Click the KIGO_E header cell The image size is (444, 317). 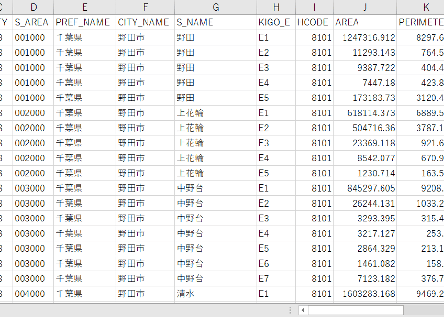276,23
